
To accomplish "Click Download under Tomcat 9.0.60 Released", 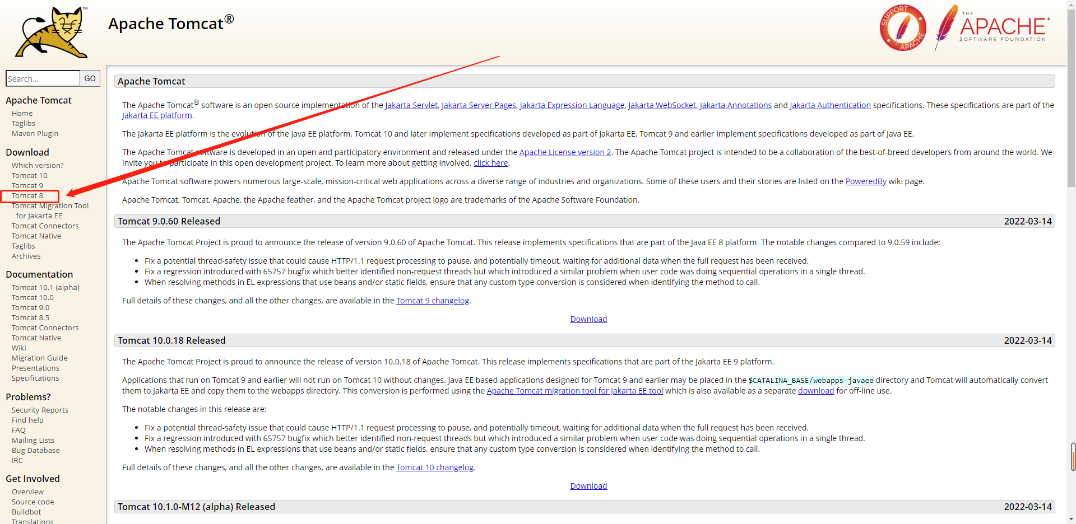I will (x=588, y=319).
